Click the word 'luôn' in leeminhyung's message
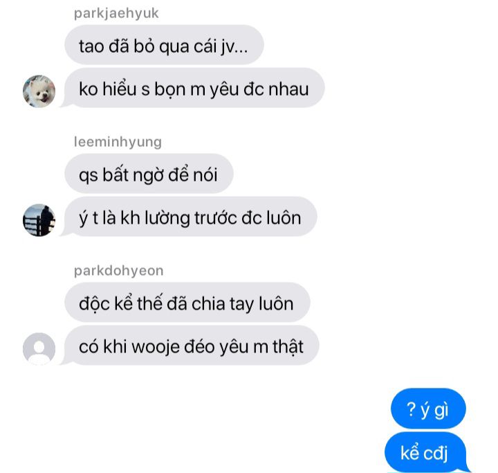 tap(284, 218)
